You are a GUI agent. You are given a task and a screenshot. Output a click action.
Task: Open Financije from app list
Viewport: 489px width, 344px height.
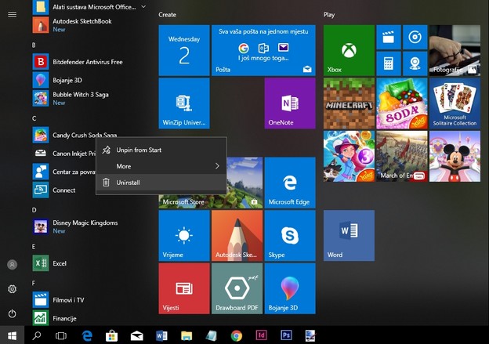(x=89, y=318)
